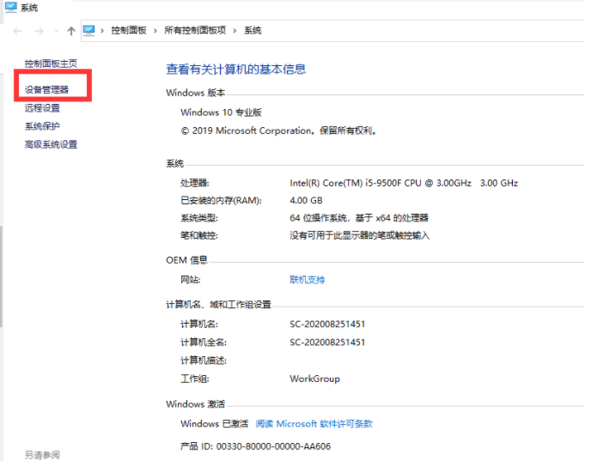Viewport: 616px width, 461px height.
Task: Expand chevron after 所有控制面板项 breadcrumb
Action: point(235,31)
